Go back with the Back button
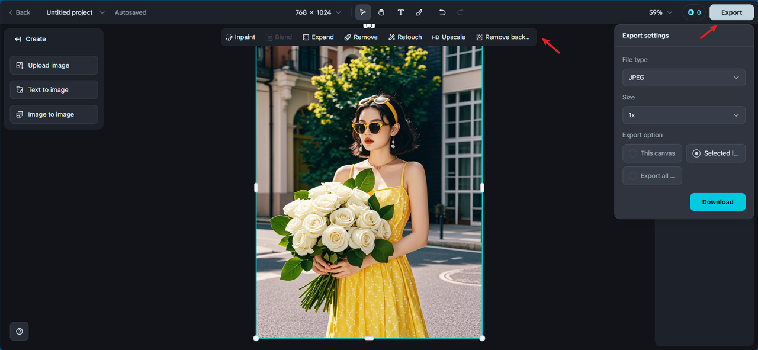This screenshot has height=350, width=758. 20,12
